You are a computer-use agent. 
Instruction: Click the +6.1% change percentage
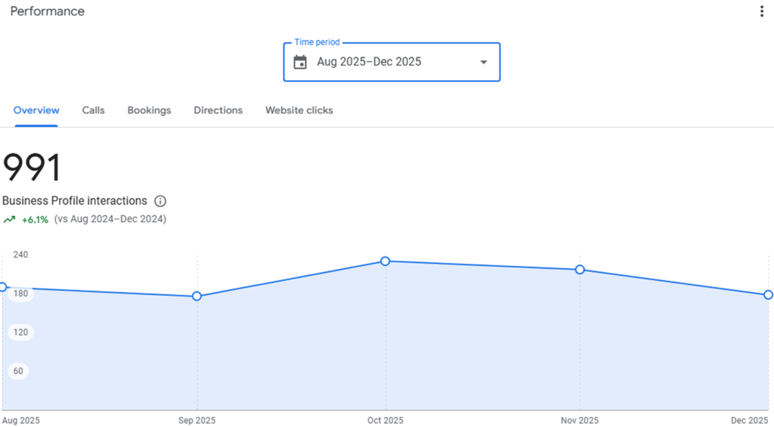(x=35, y=220)
